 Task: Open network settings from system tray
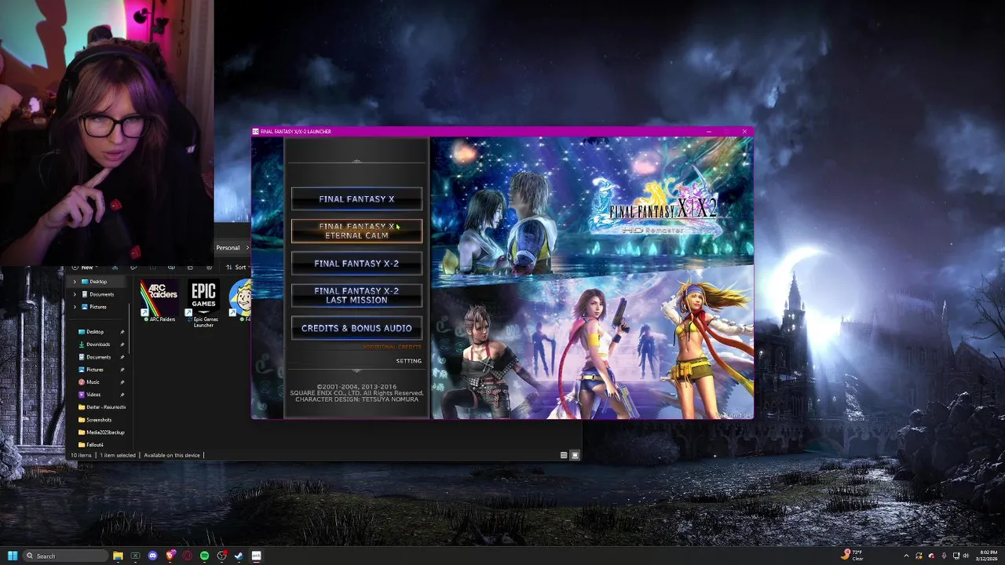955,556
